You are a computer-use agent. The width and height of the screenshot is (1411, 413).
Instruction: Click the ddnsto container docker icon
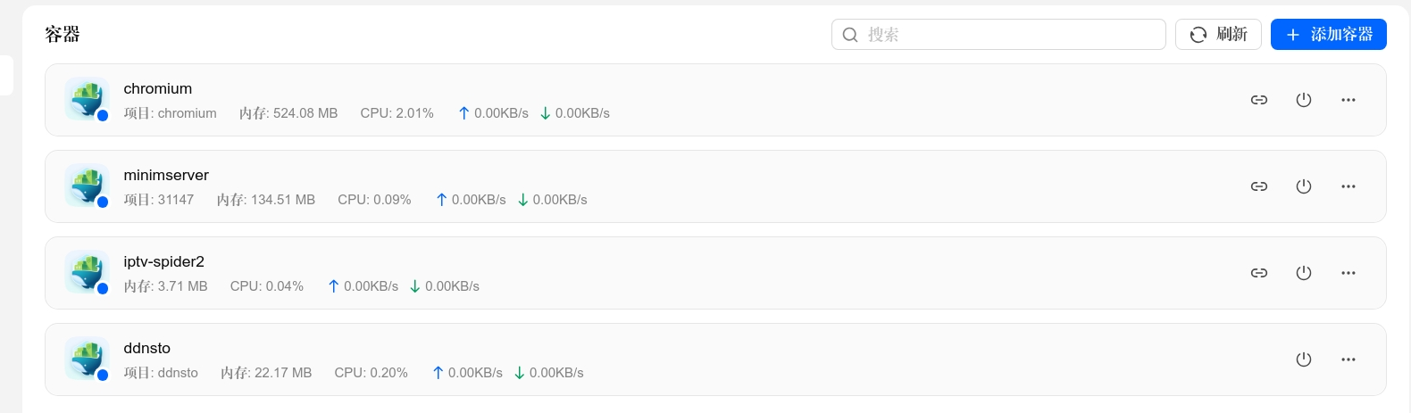88,359
